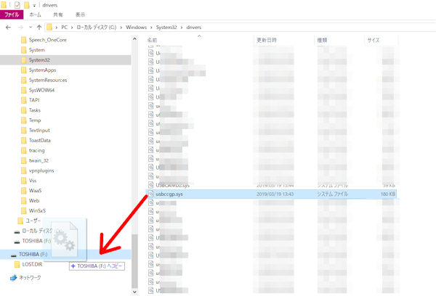
Task: Select System32 folder in navigation tree
Action: click(39, 60)
